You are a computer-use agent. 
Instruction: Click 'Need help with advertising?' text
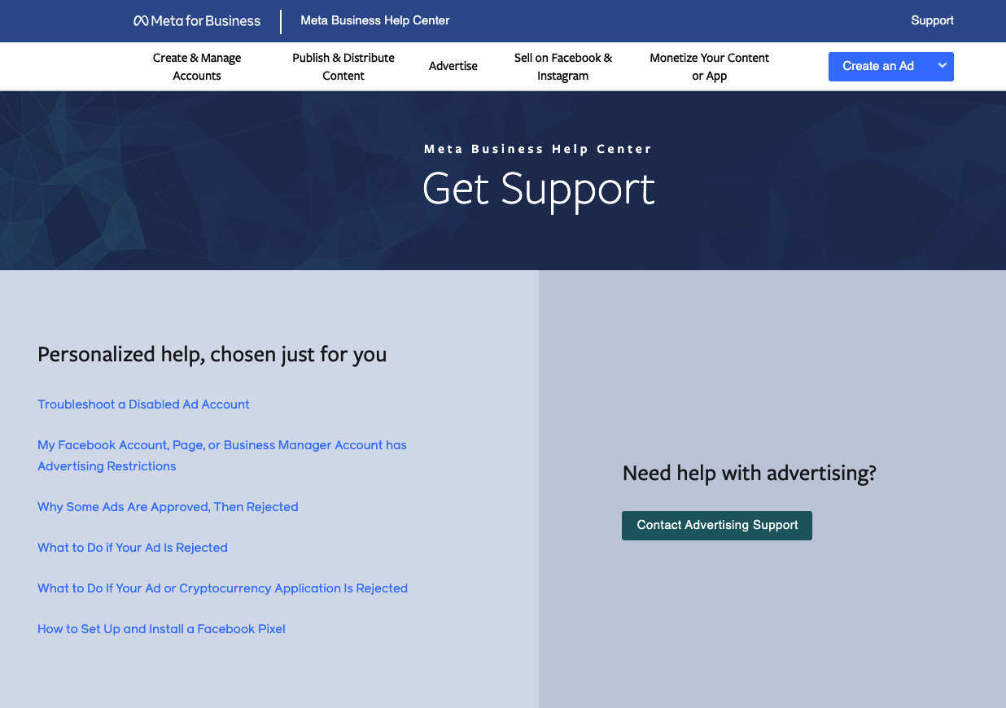[x=750, y=474]
